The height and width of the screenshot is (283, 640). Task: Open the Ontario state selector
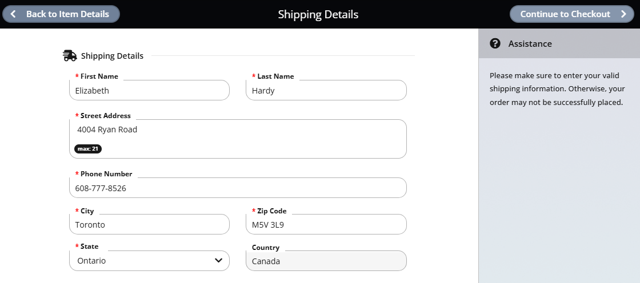click(x=149, y=261)
